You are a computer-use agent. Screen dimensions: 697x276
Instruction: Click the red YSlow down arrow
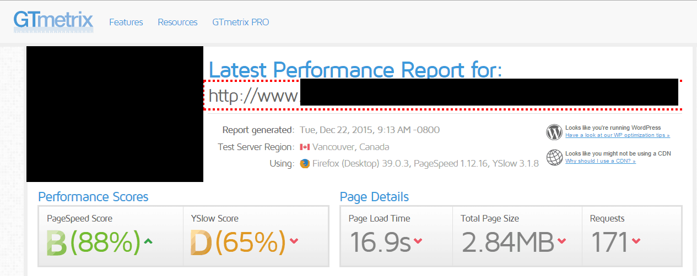[293, 241]
